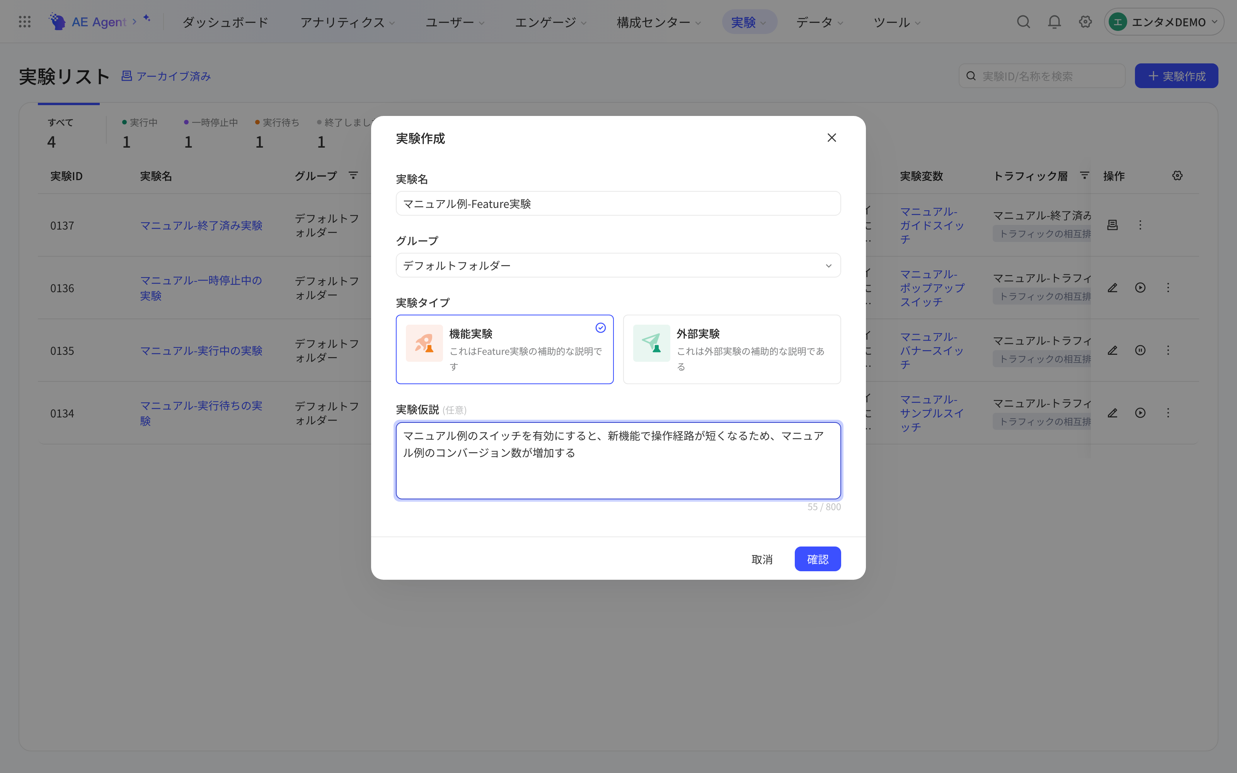Open more options for experiment 0136
This screenshot has height=773, width=1237.
point(1168,288)
